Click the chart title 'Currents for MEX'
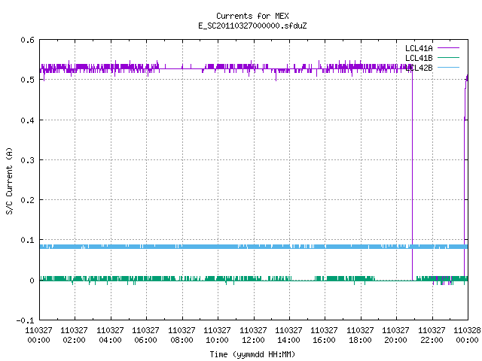 [252, 16]
